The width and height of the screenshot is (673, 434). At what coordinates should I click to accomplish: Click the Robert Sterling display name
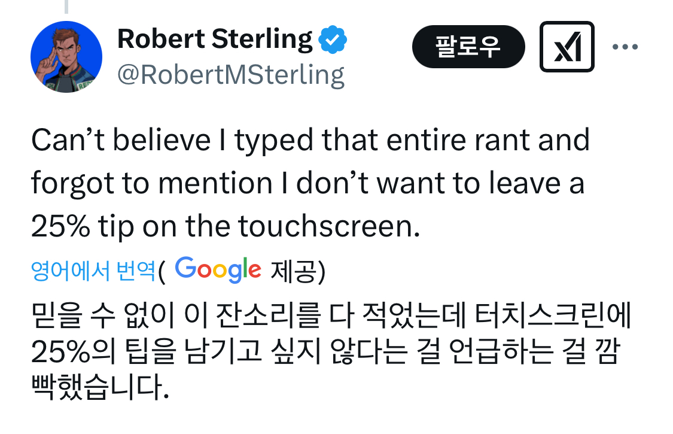(215, 40)
